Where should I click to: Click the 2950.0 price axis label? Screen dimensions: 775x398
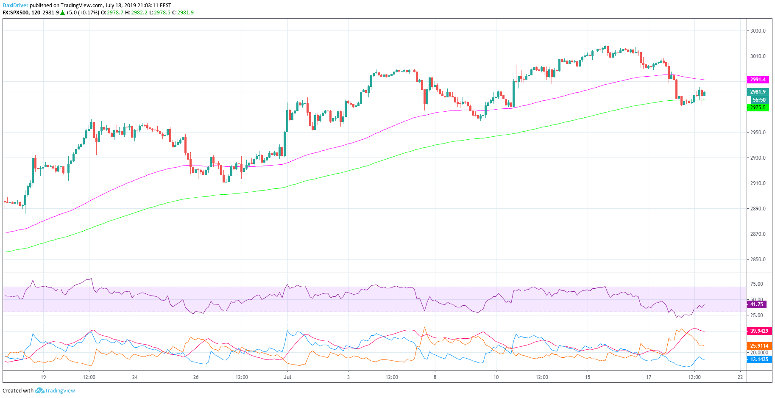(758, 133)
